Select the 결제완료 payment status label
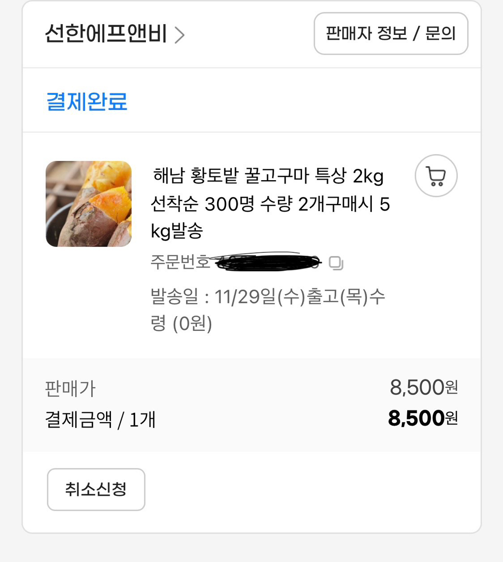Viewport: 503px width, 562px height. pos(87,102)
